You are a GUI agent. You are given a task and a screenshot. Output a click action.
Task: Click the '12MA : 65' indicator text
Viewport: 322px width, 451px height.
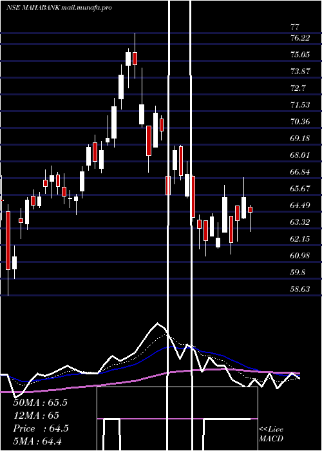click(36, 416)
